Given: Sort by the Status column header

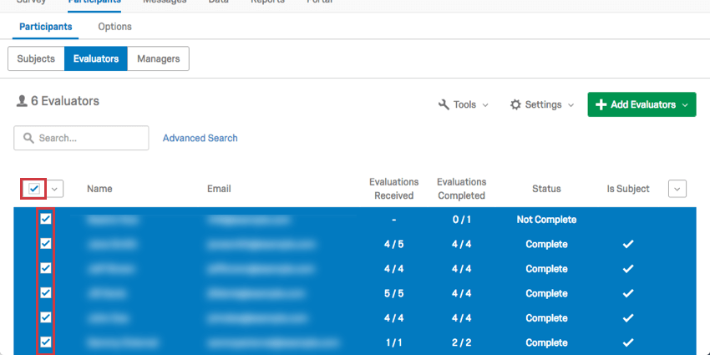Looking at the screenshot, I should [x=546, y=189].
